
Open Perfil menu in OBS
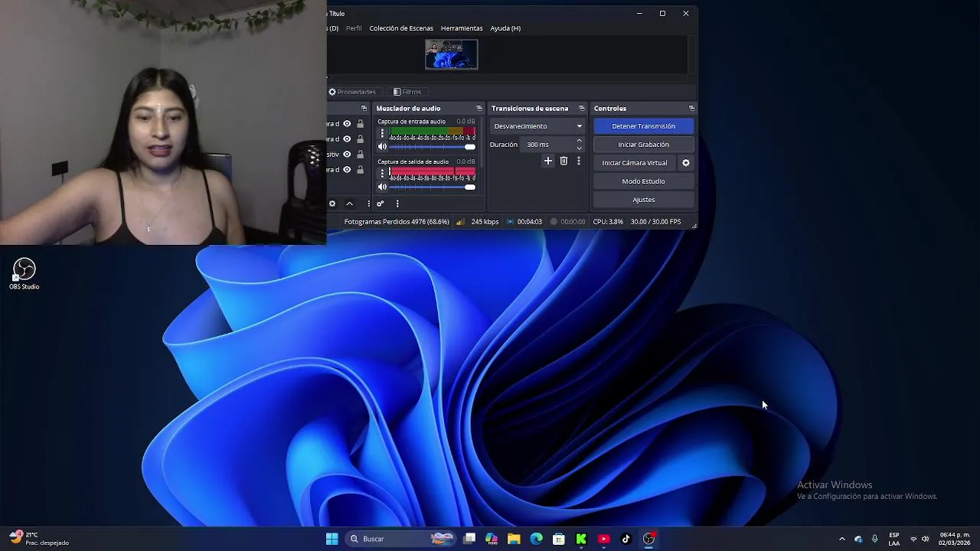tap(354, 28)
